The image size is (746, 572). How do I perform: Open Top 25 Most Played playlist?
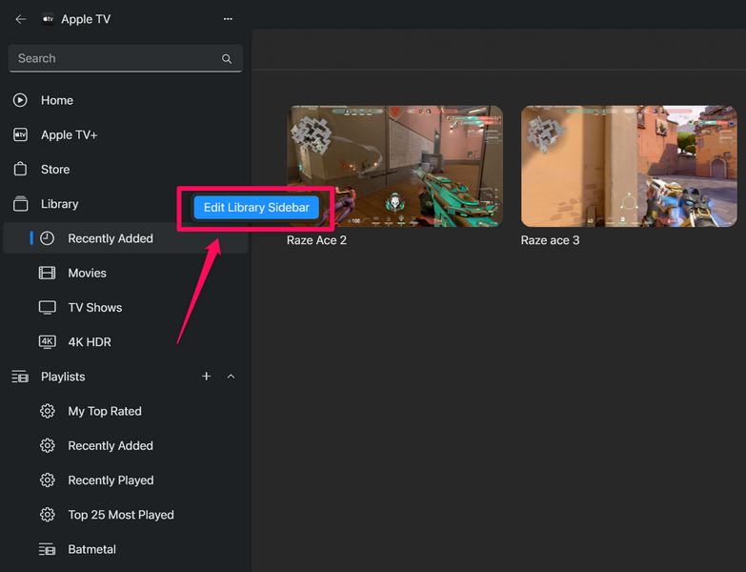[x=120, y=515]
